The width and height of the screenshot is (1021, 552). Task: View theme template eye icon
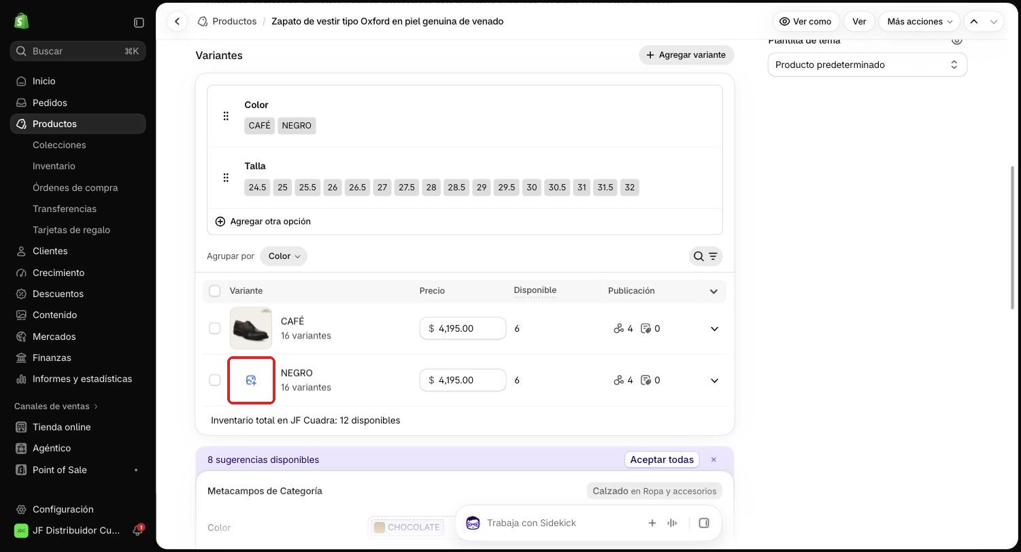pos(957,40)
